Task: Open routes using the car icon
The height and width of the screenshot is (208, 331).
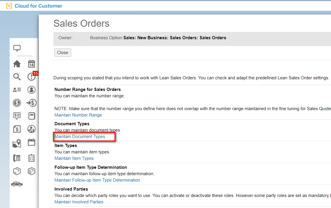Action: pyautogui.click(x=17, y=184)
